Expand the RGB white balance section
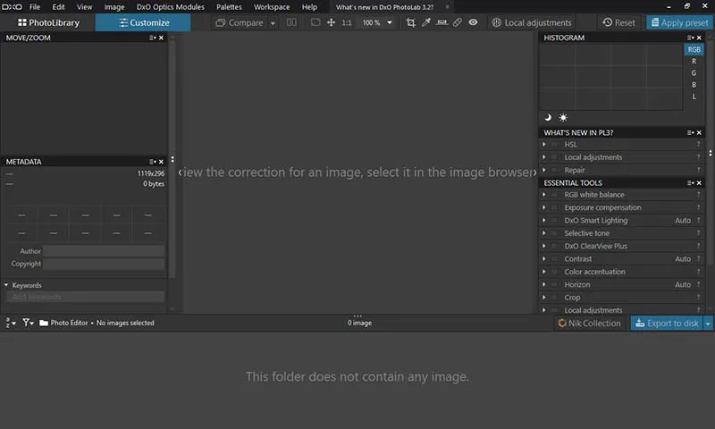 click(x=544, y=195)
